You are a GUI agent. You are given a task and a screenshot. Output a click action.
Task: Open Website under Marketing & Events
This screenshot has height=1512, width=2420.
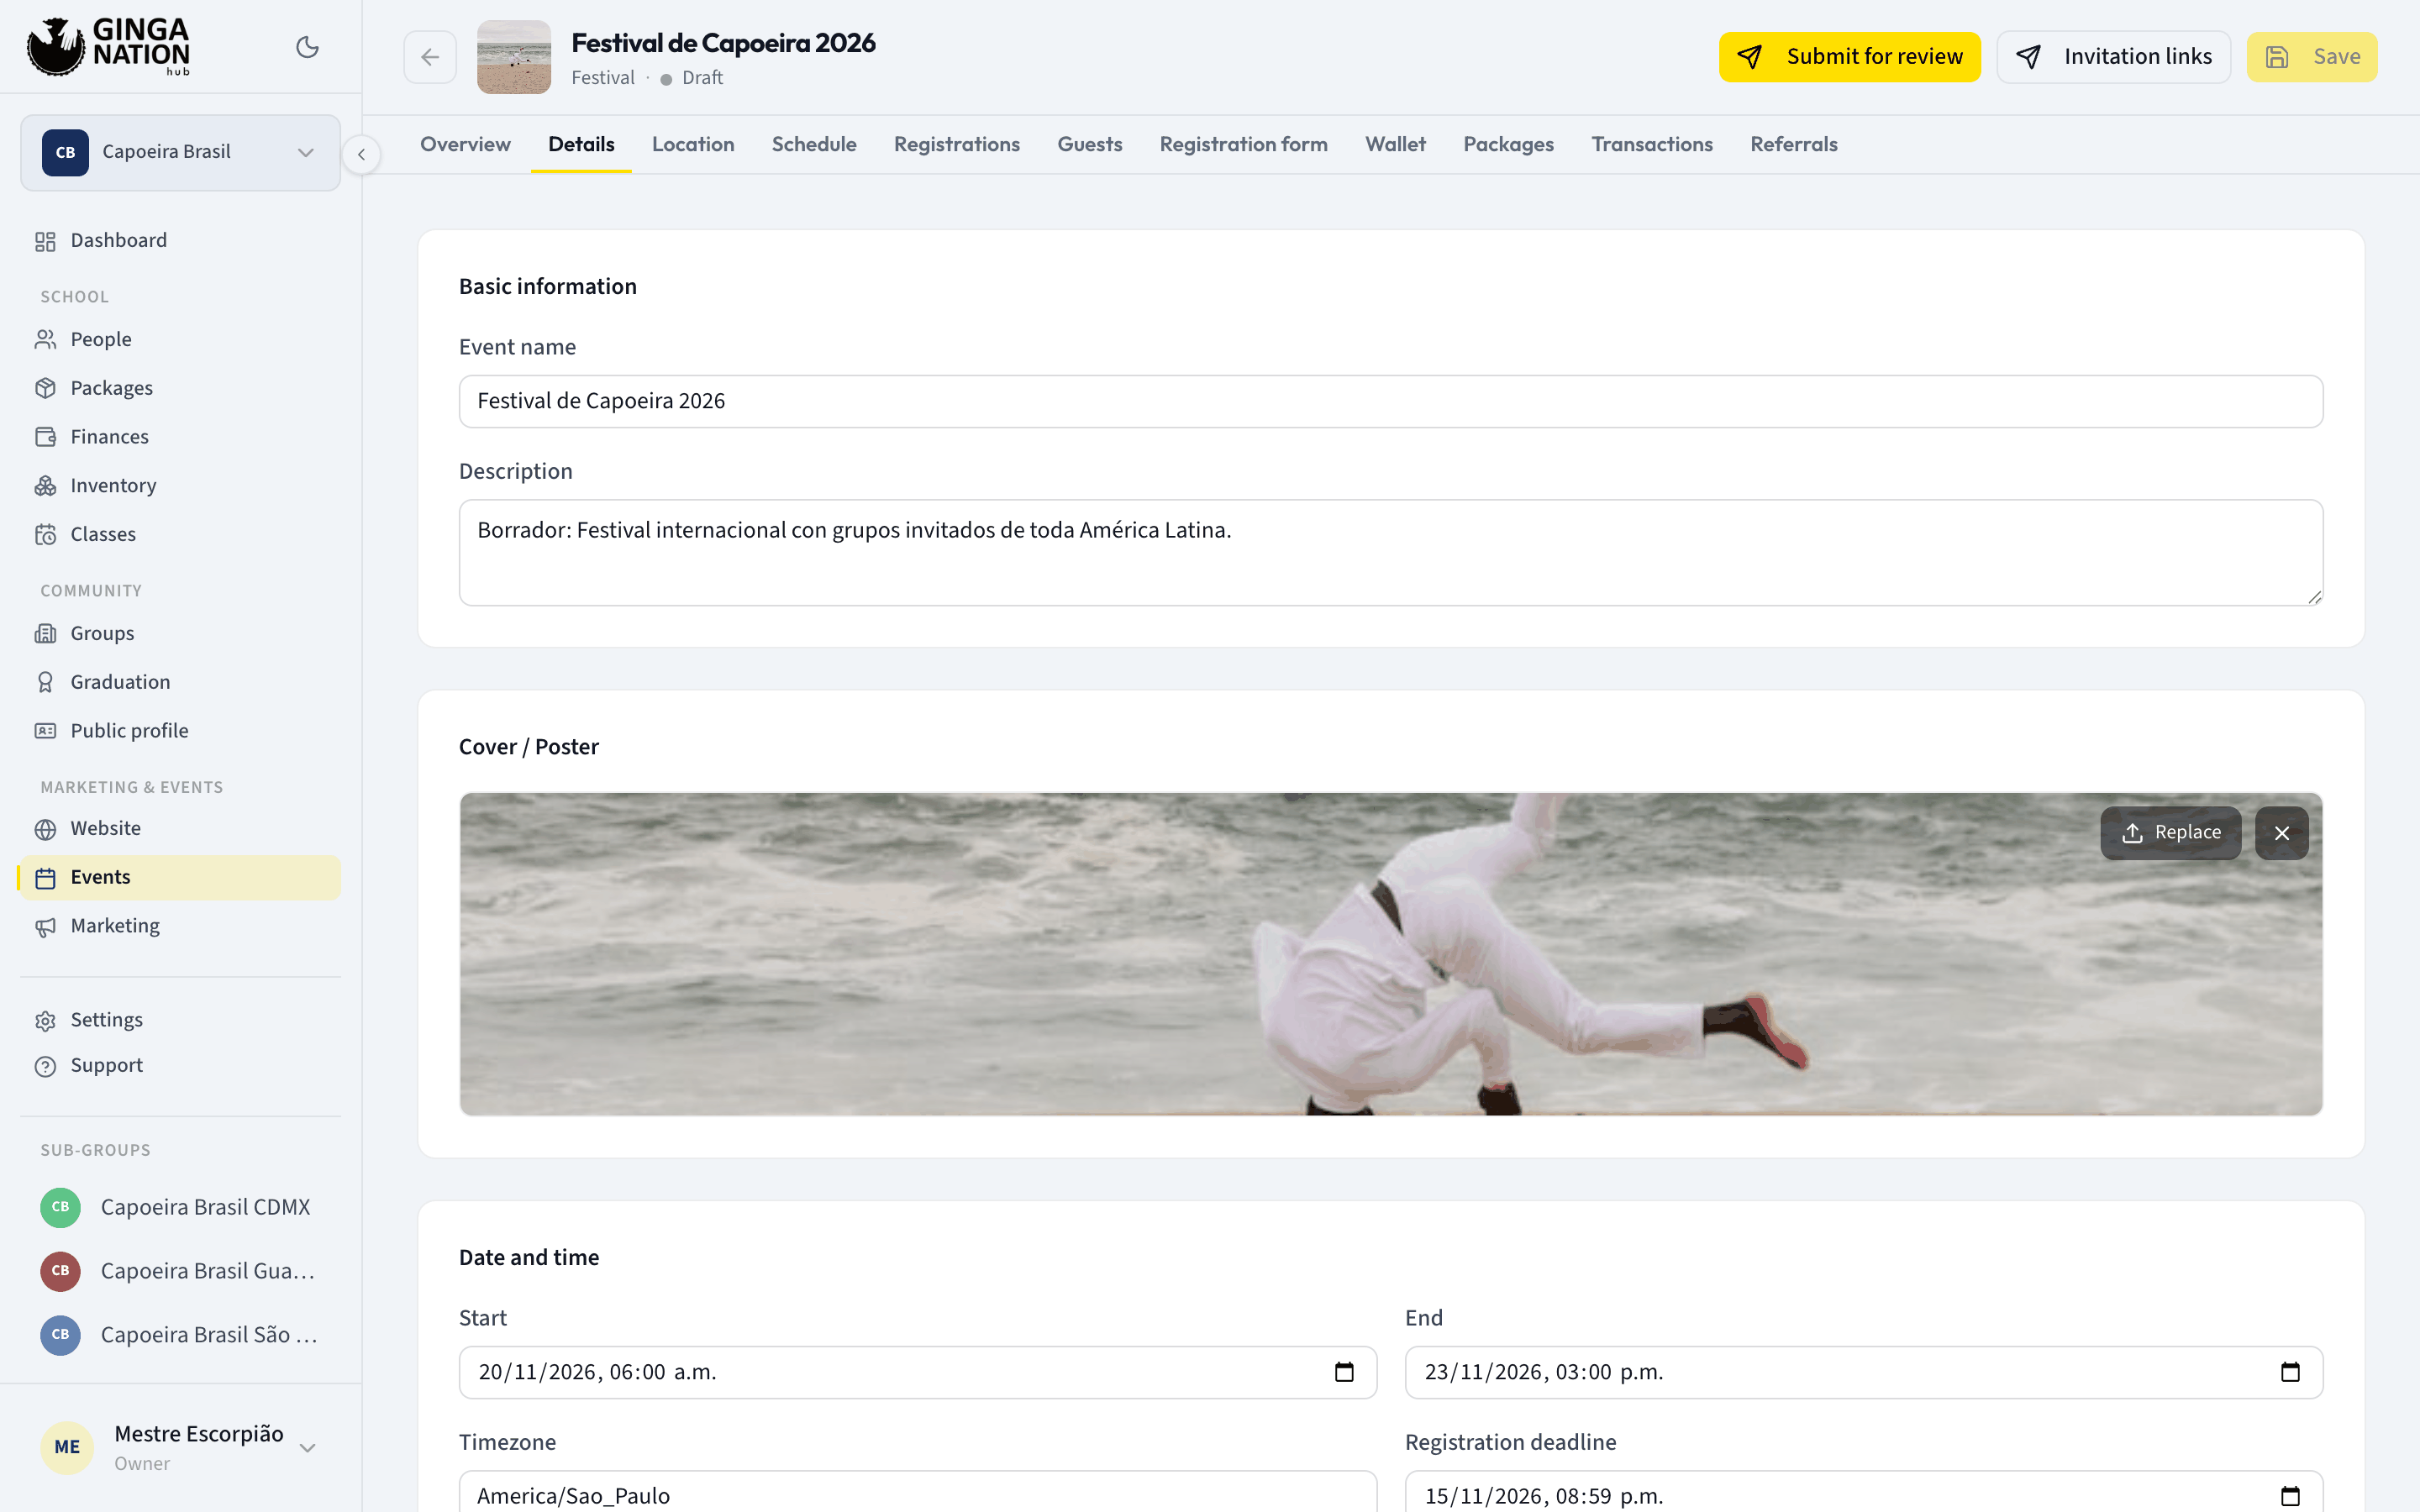pos(180,828)
